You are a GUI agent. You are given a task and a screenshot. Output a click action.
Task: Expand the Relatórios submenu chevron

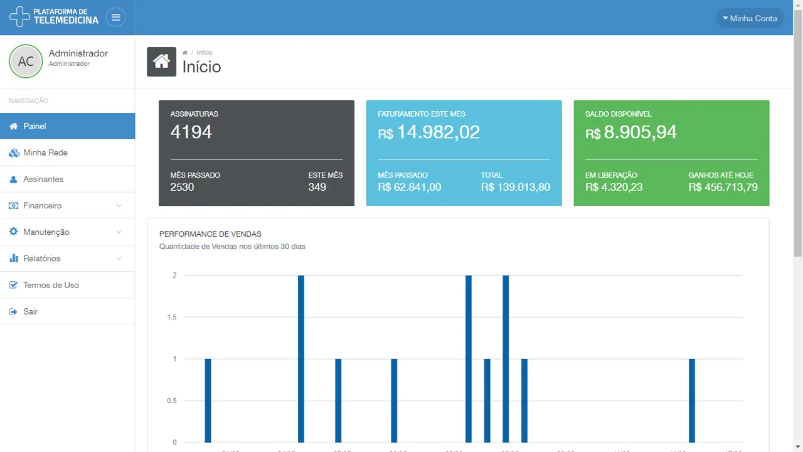[119, 259]
